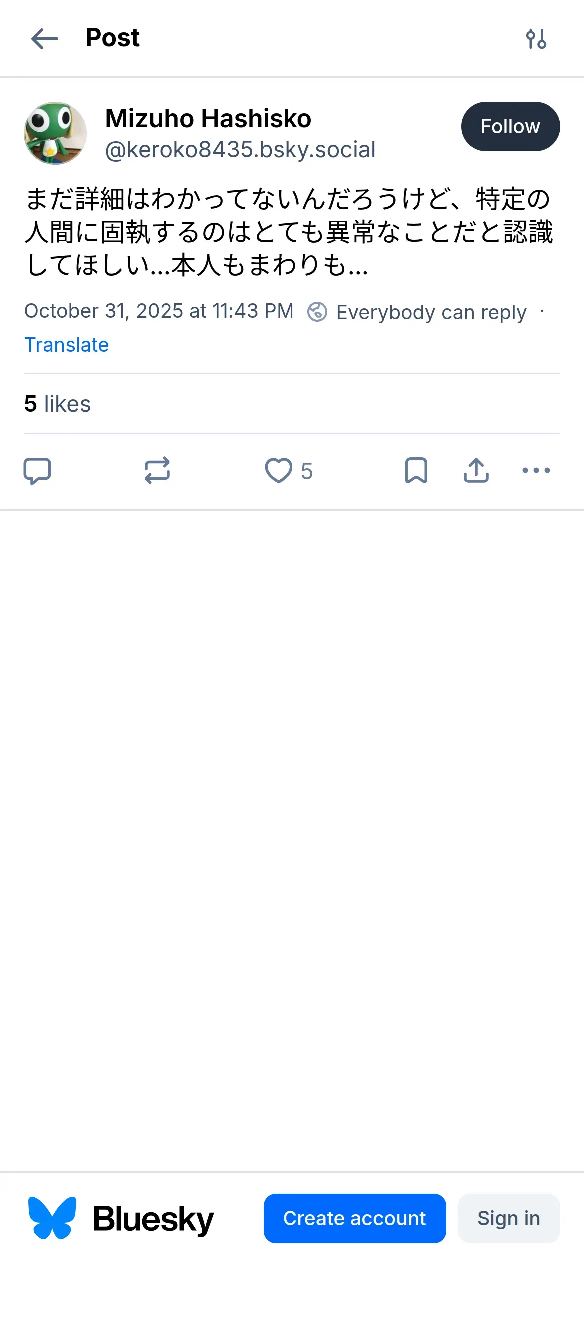Follow Mizuho Hashisko
Viewport: 584px width, 1342px height.
[510, 127]
